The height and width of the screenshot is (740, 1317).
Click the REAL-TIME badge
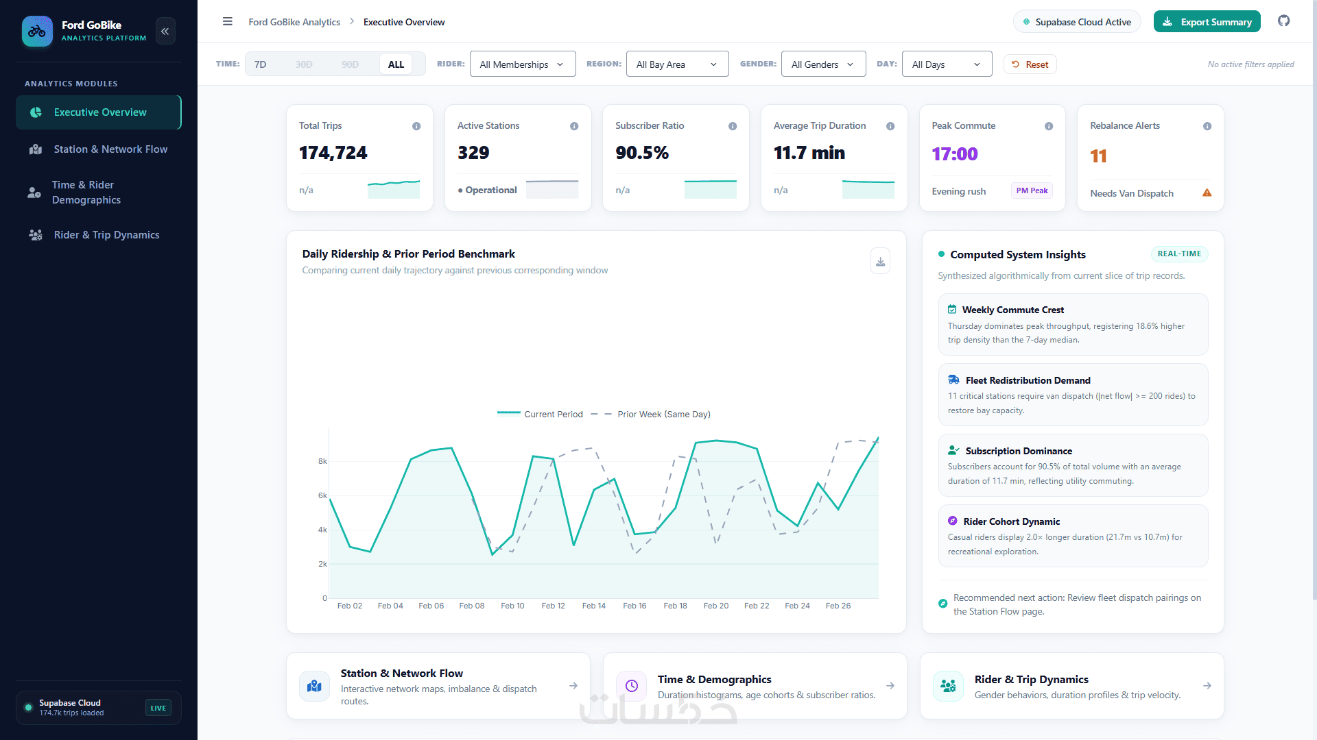pos(1180,254)
